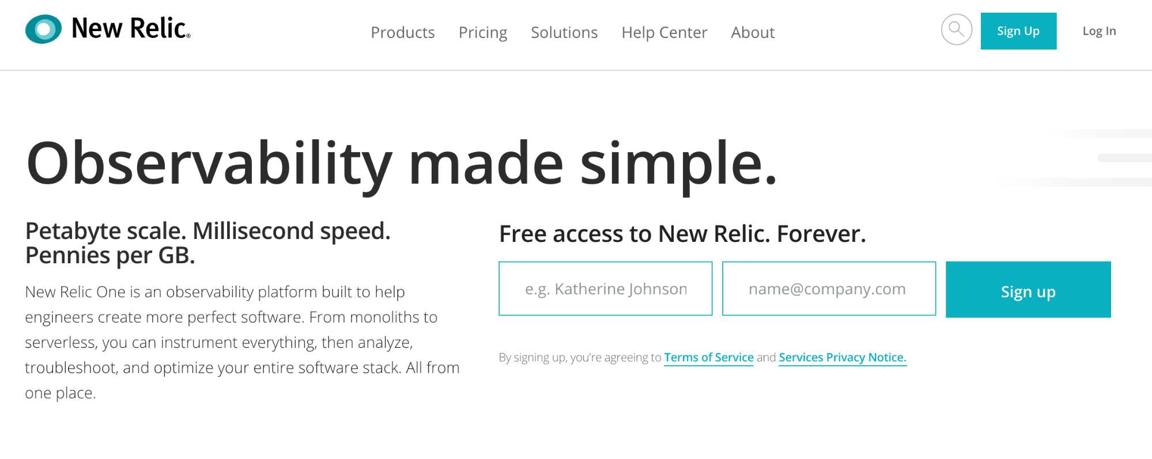Open the Services Privacy Notice link
This screenshot has width=1152, height=459.
pyautogui.click(x=842, y=358)
